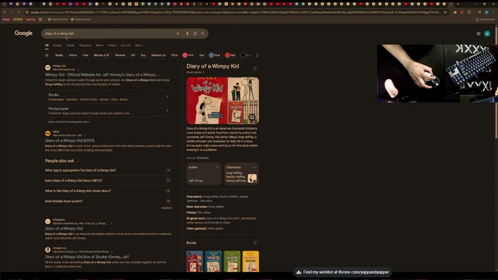Apply the Movies & TV filter chip
The height and width of the screenshot is (280, 498).
[x=102, y=55]
